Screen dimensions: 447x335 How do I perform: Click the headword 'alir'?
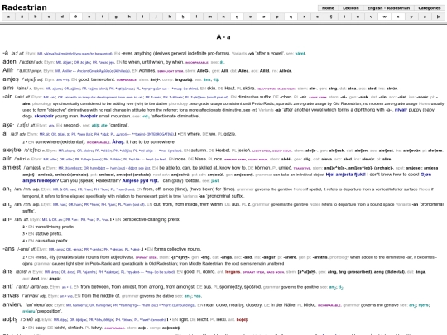(7, 159)
